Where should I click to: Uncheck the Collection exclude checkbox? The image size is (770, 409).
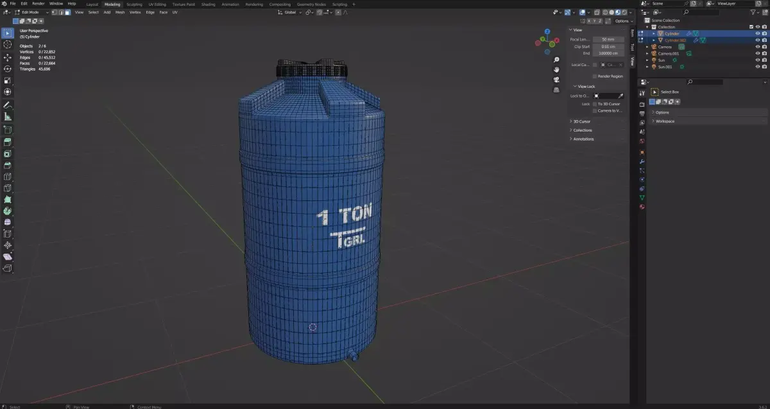point(751,27)
